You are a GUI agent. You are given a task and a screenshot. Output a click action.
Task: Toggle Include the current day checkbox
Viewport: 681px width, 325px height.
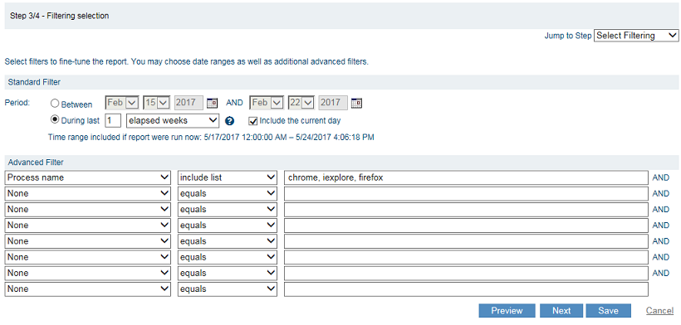click(252, 121)
